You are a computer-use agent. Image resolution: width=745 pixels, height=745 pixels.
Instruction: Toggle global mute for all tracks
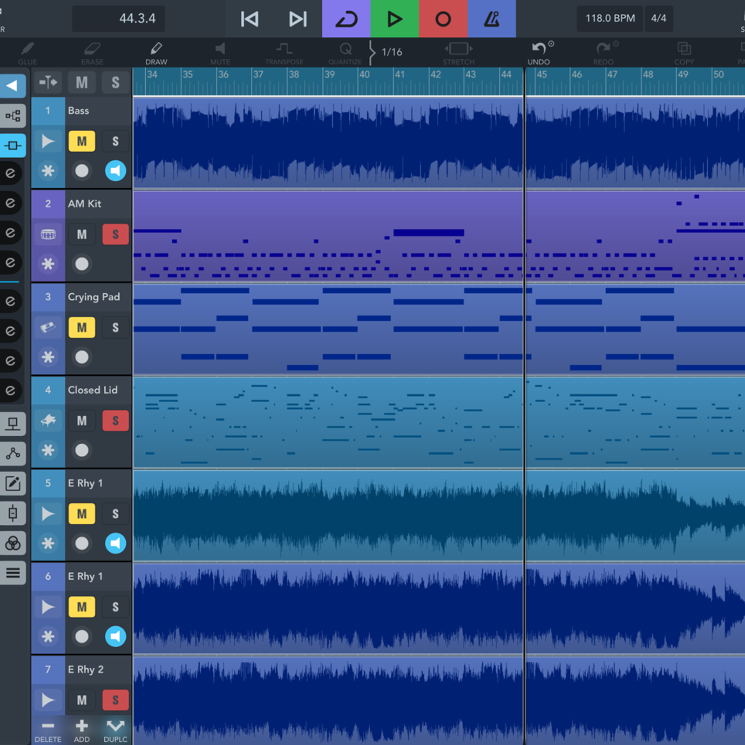coord(82,83)
